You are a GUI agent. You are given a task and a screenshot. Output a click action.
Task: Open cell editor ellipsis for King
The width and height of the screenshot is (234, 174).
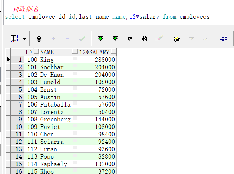point(75,58)
